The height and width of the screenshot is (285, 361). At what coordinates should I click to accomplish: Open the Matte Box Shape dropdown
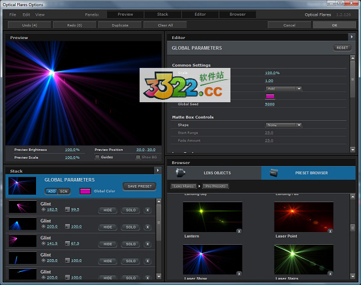[x=283, y=125]
